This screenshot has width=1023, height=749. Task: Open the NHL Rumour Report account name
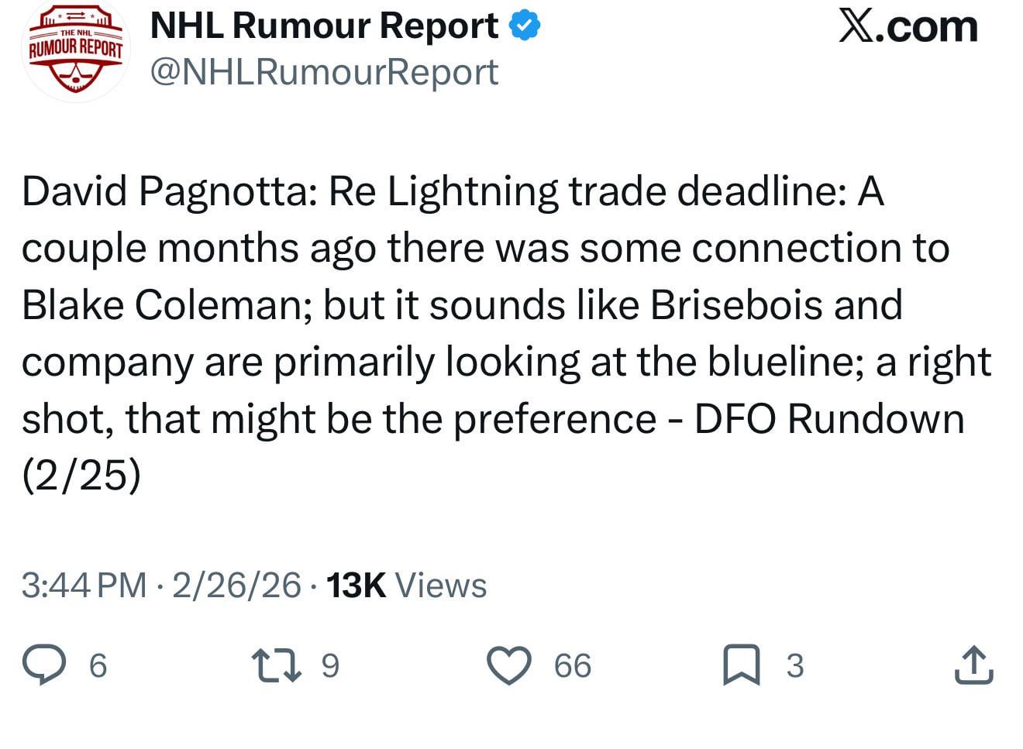[324, 27]
